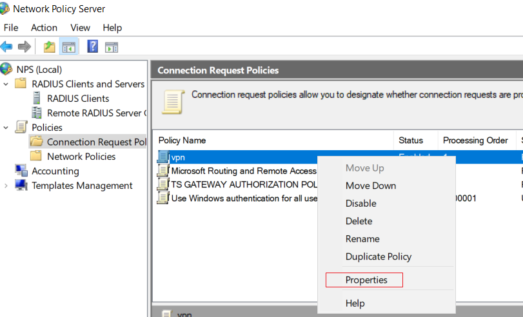The image size is (523, 317).
Task: Open the Action menu in menu bar
Action: pos(44,28)
